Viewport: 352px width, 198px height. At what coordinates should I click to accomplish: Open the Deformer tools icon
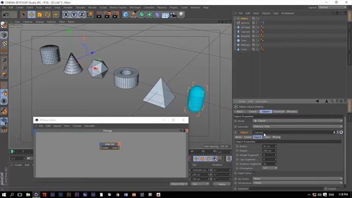158,15
